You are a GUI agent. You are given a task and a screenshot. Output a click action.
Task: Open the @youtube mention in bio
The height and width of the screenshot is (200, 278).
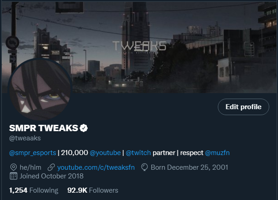click(105, 153)
